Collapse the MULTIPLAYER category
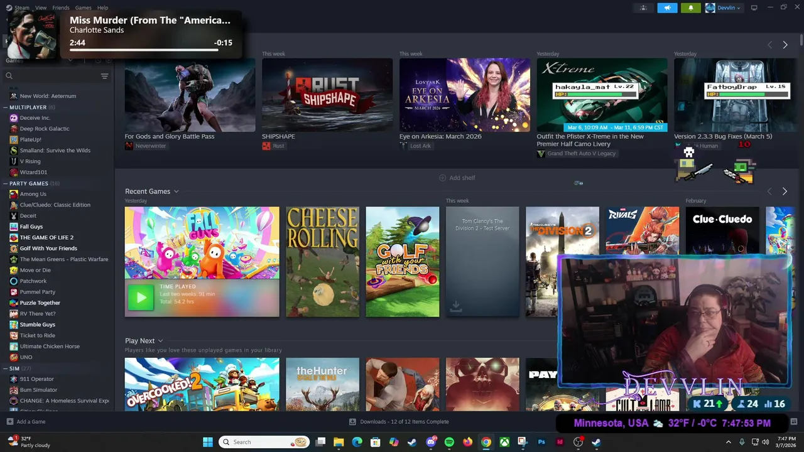 6,107
